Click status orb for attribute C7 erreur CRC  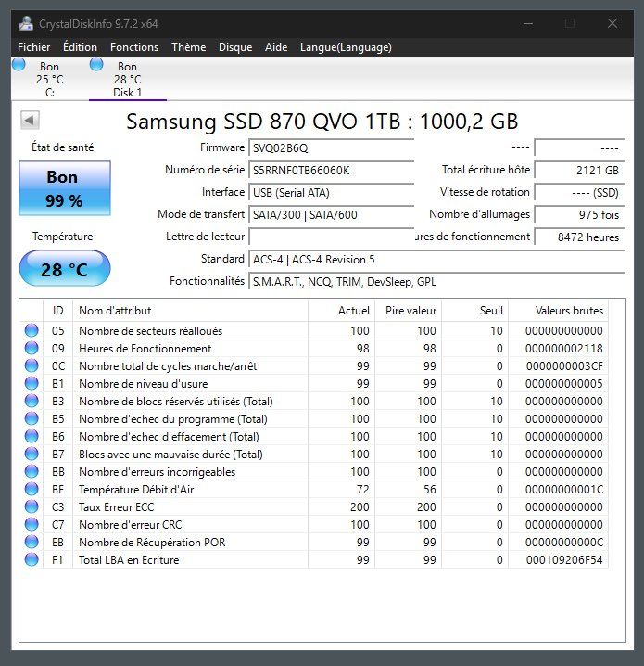tap(32, 524)
